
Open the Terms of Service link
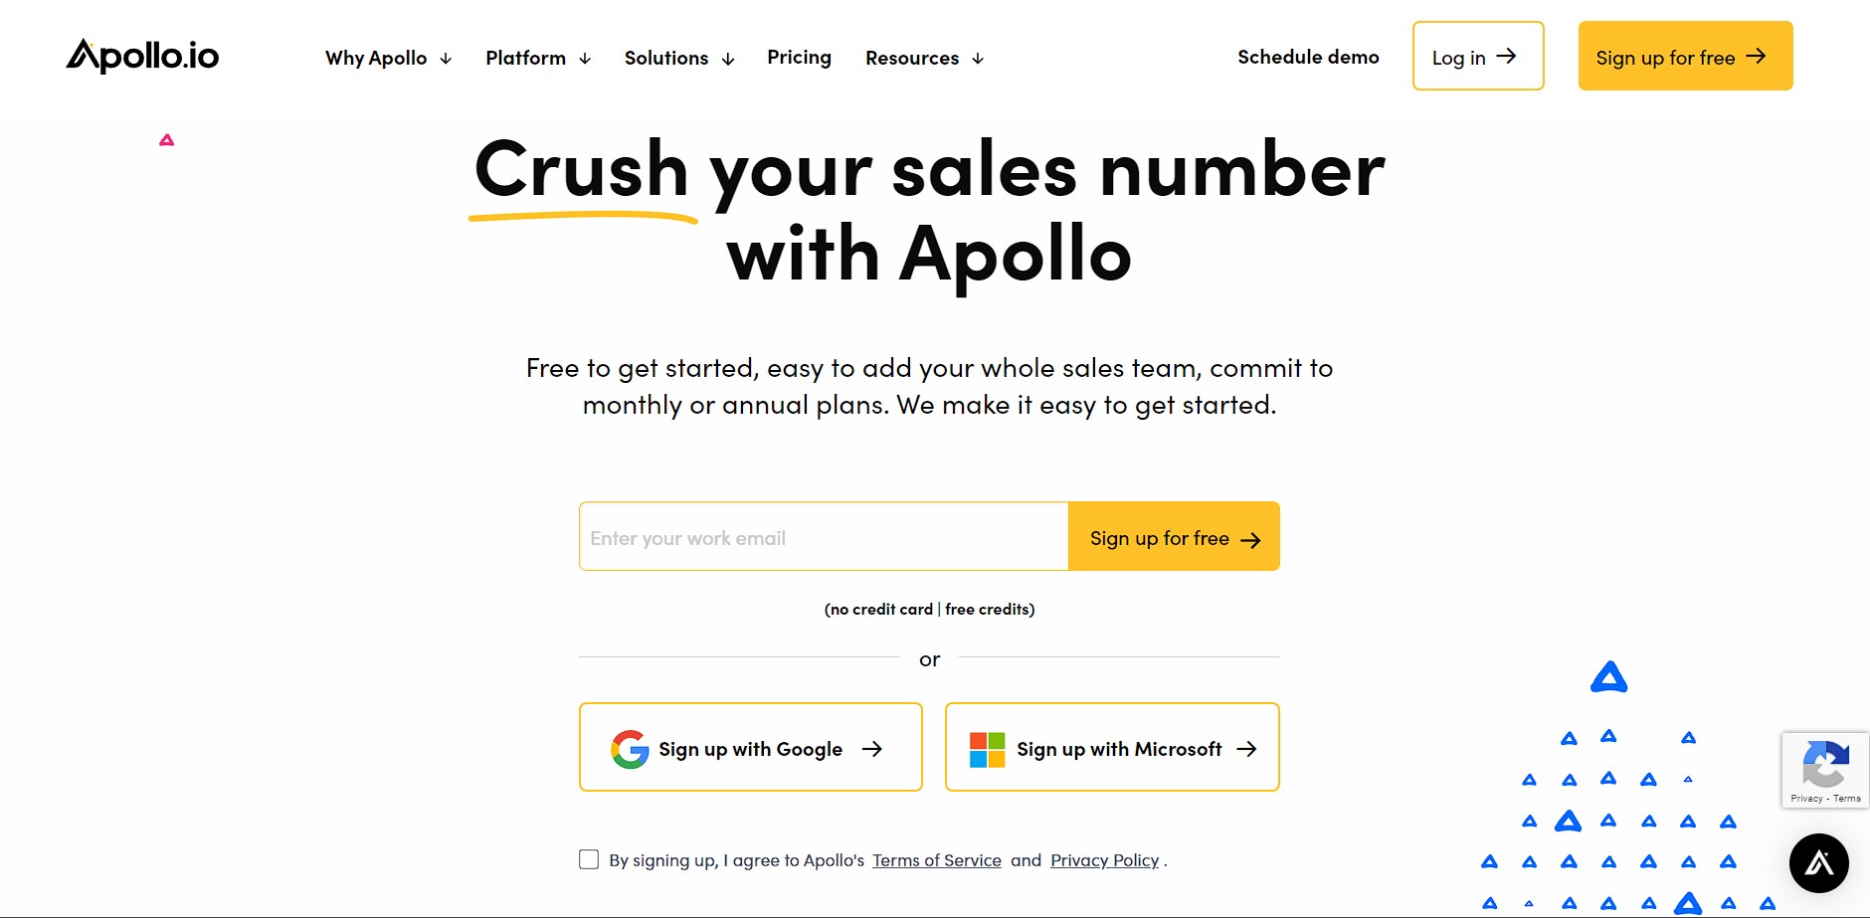tap(936, 860)
